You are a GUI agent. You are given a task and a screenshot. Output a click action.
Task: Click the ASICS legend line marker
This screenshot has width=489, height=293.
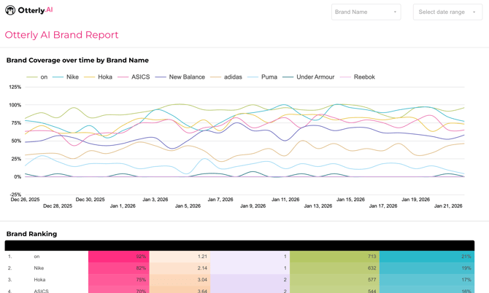pyautogui.click(x=123, y=77)
